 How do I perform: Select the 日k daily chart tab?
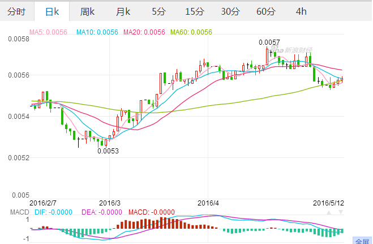point(52,11)
